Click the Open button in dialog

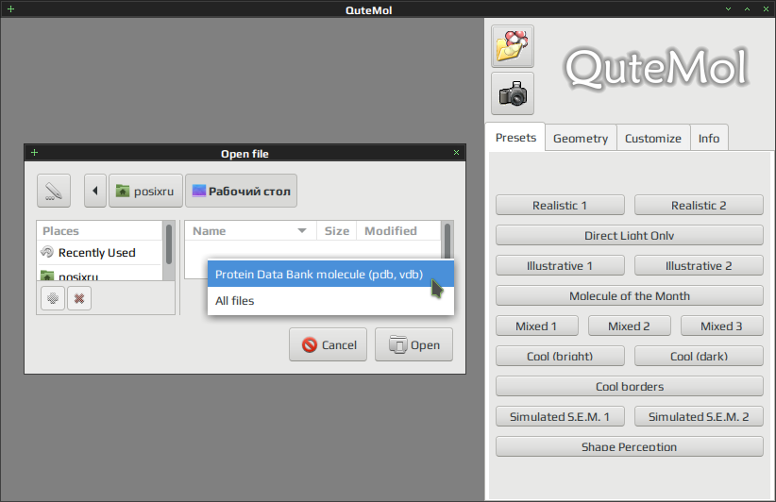(413, 344)
